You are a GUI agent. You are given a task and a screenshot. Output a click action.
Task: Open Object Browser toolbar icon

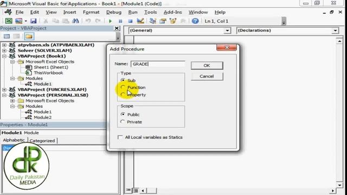click(173, 21)
